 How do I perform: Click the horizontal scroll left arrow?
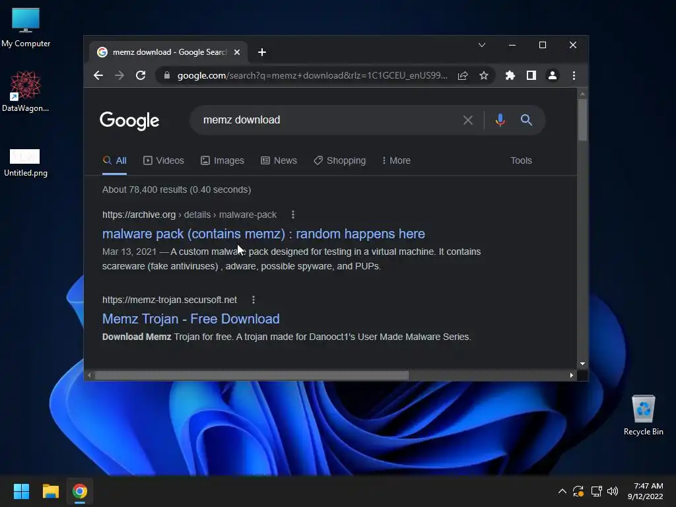point(89,375)
